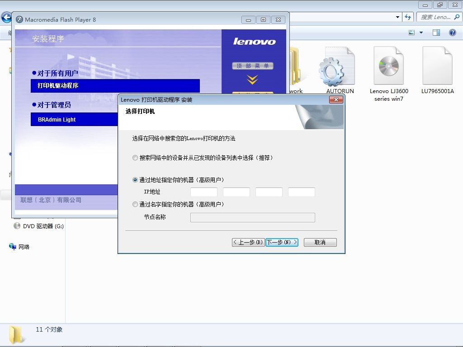Viewport: 463px width, 347px height.
Task: Click the 联想（北京）有限公司 company text
Action: point(51,200)
